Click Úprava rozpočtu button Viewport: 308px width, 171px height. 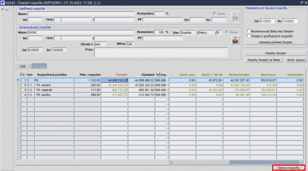(288, 168)
